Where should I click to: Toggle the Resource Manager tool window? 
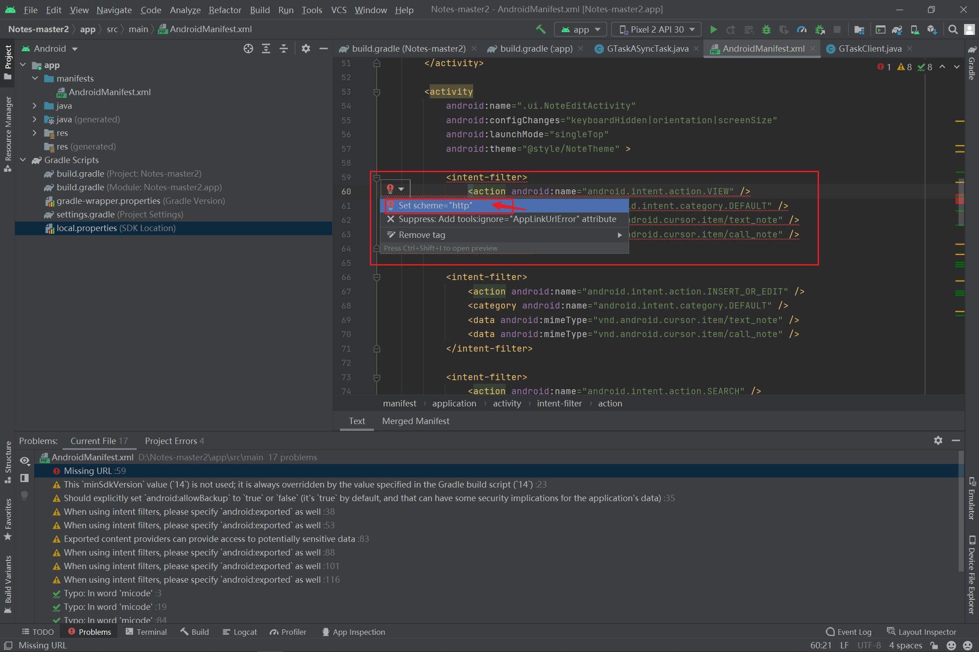[8, 134]
